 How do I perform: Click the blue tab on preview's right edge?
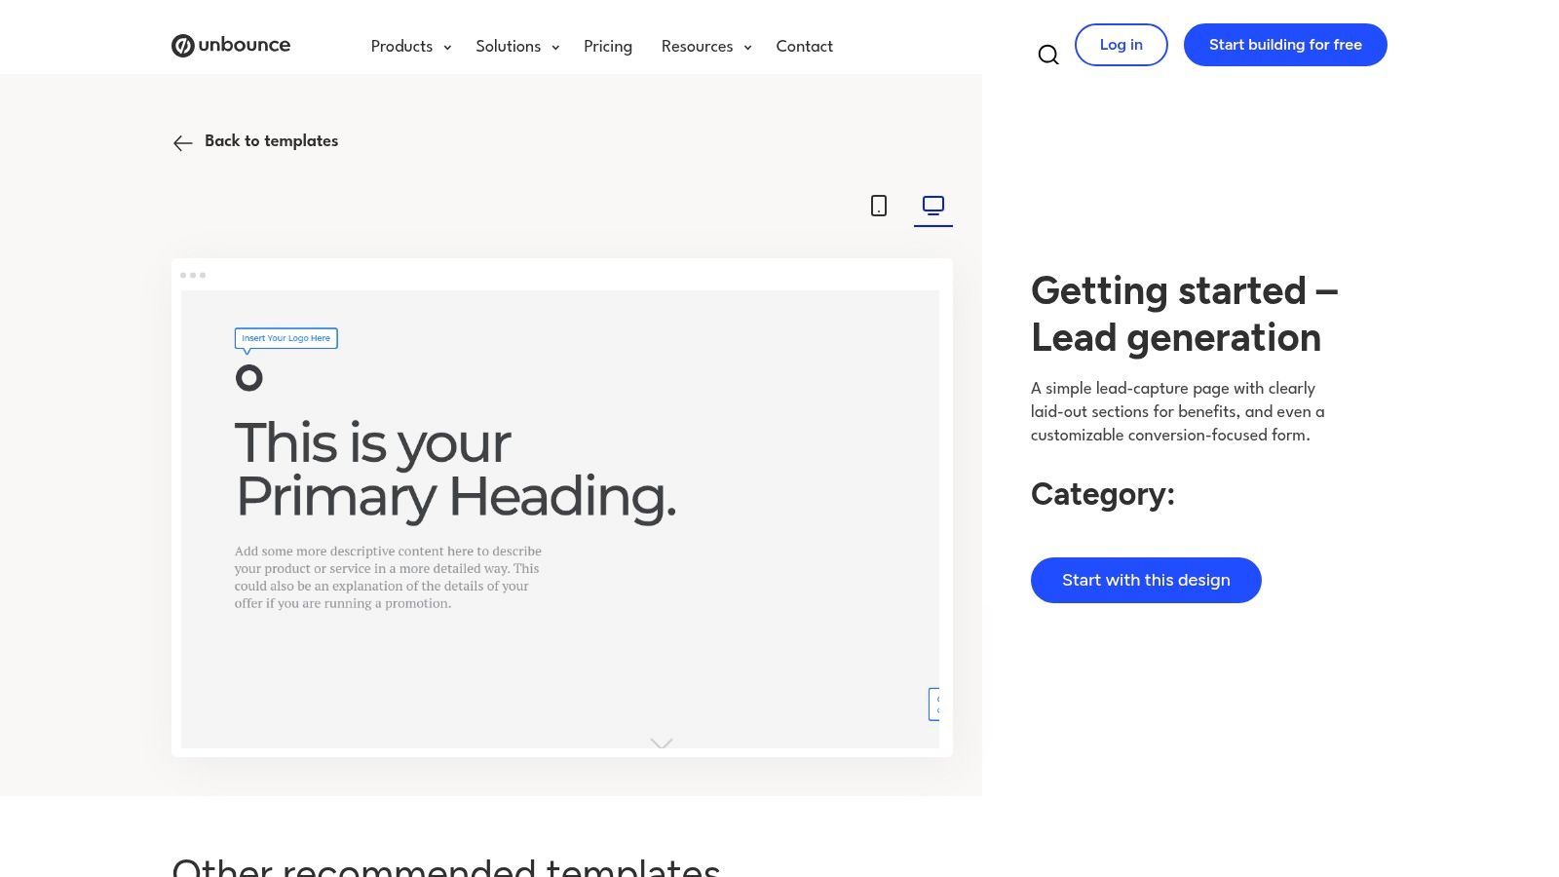click(934, 704)
